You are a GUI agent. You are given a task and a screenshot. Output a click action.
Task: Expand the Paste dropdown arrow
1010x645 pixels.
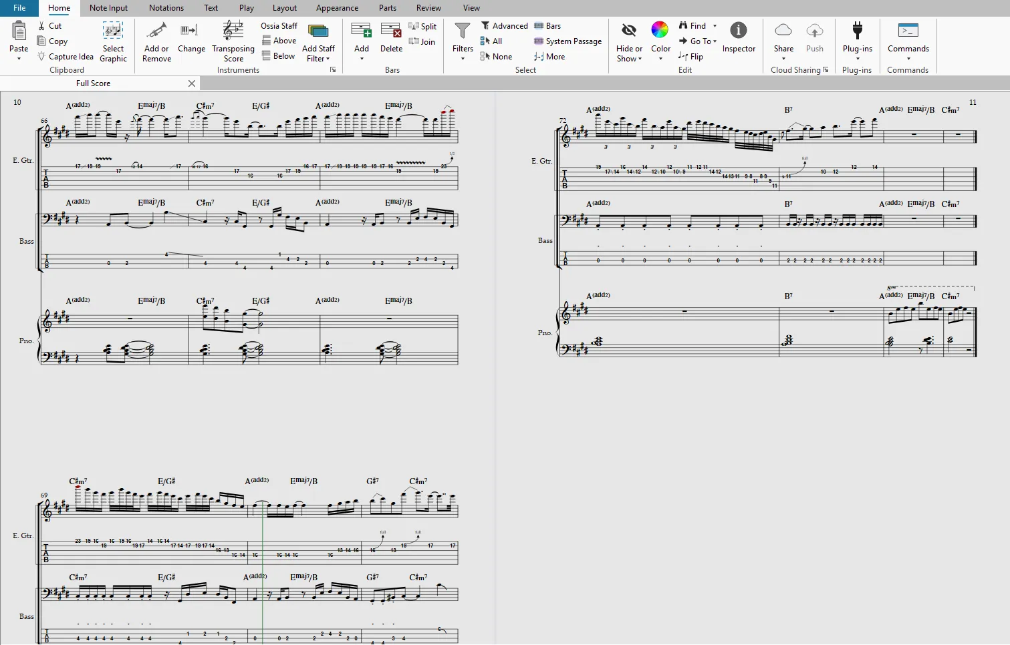19,59
